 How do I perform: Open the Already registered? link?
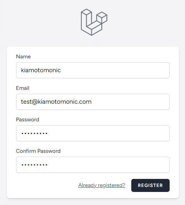(102, 185)
